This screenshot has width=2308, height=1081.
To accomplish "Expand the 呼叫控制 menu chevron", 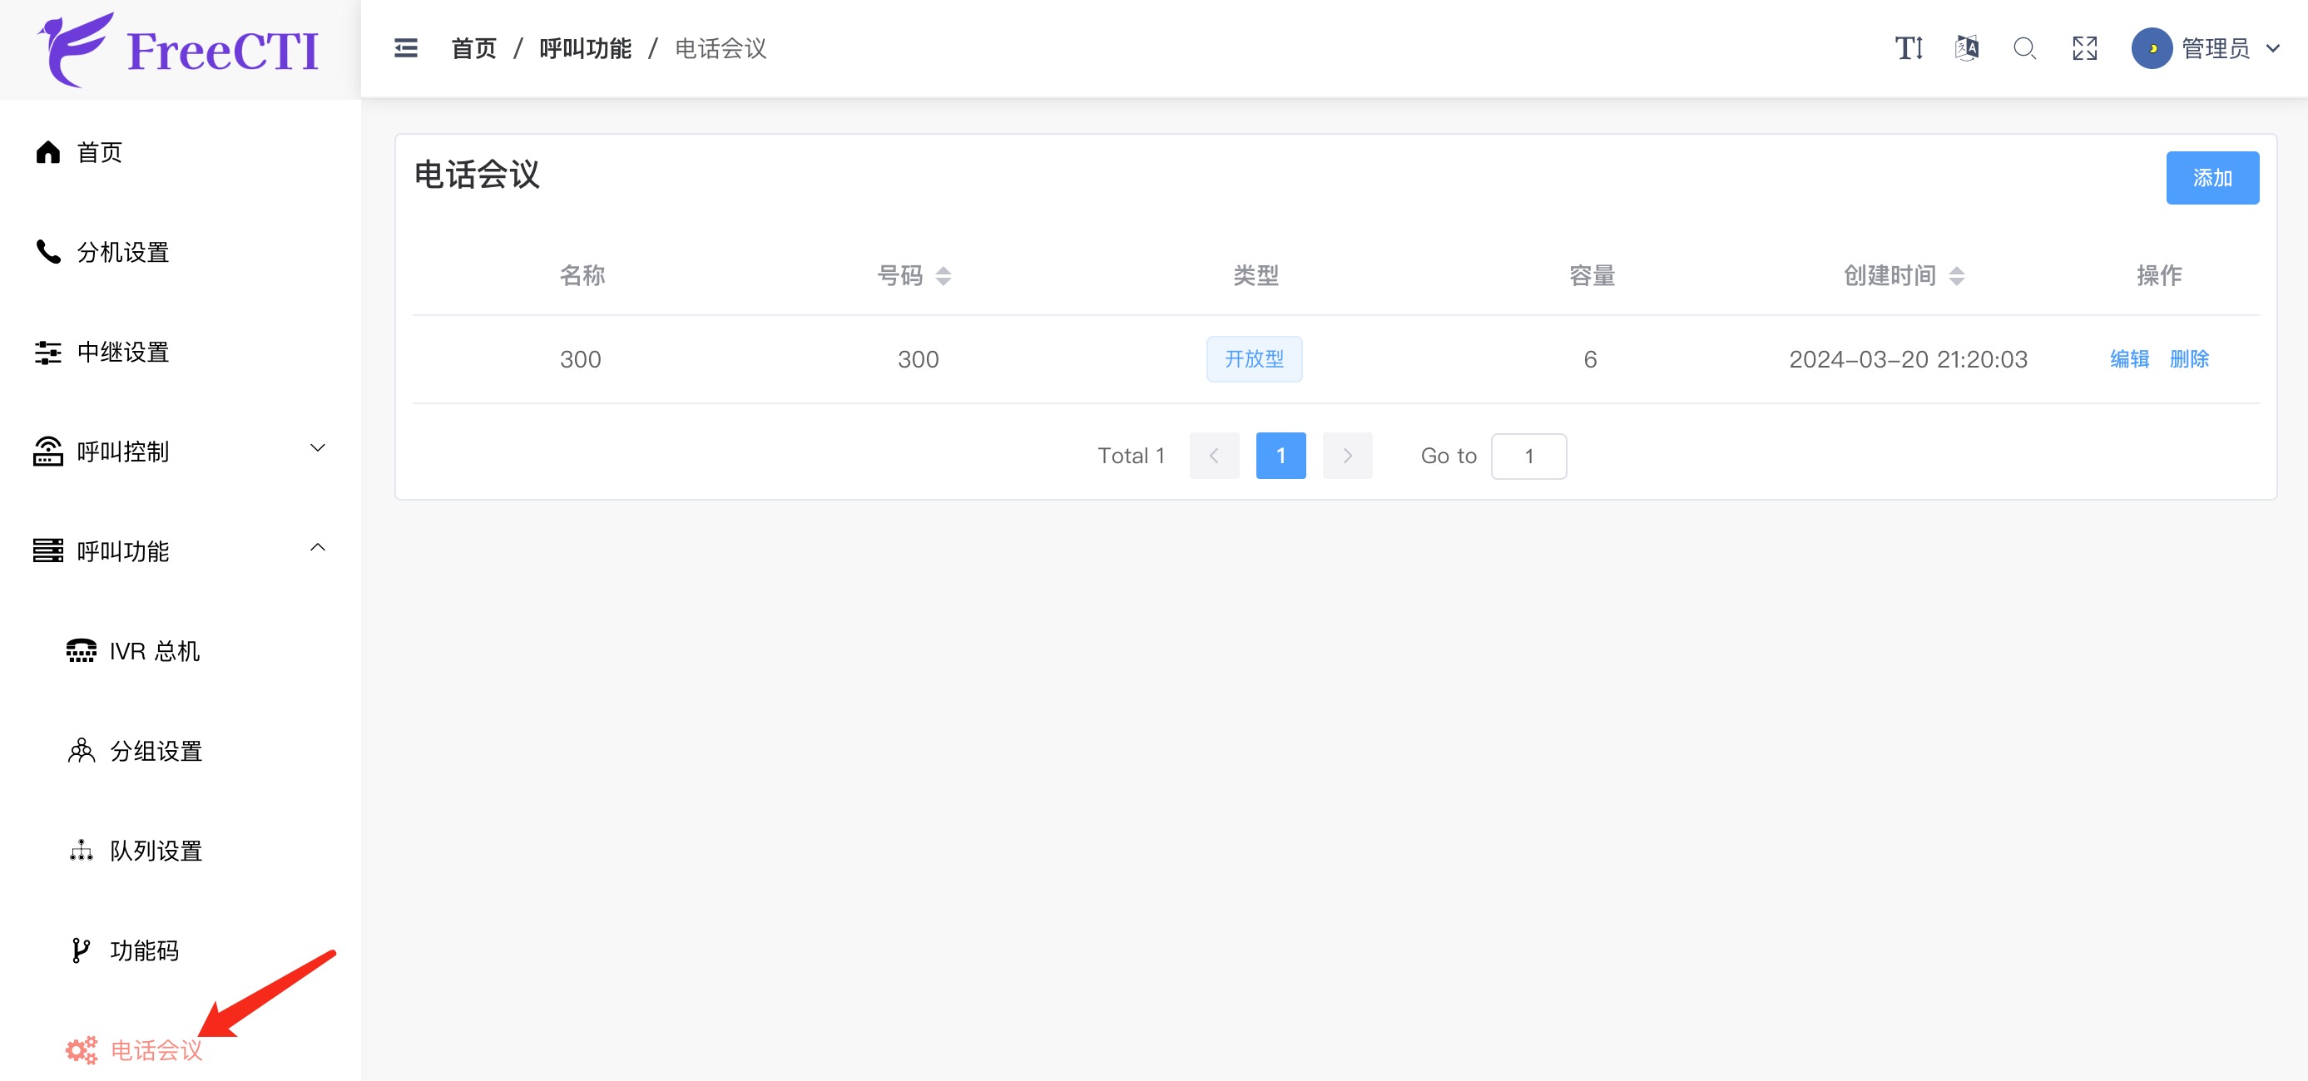I will [x=317, y=447].
